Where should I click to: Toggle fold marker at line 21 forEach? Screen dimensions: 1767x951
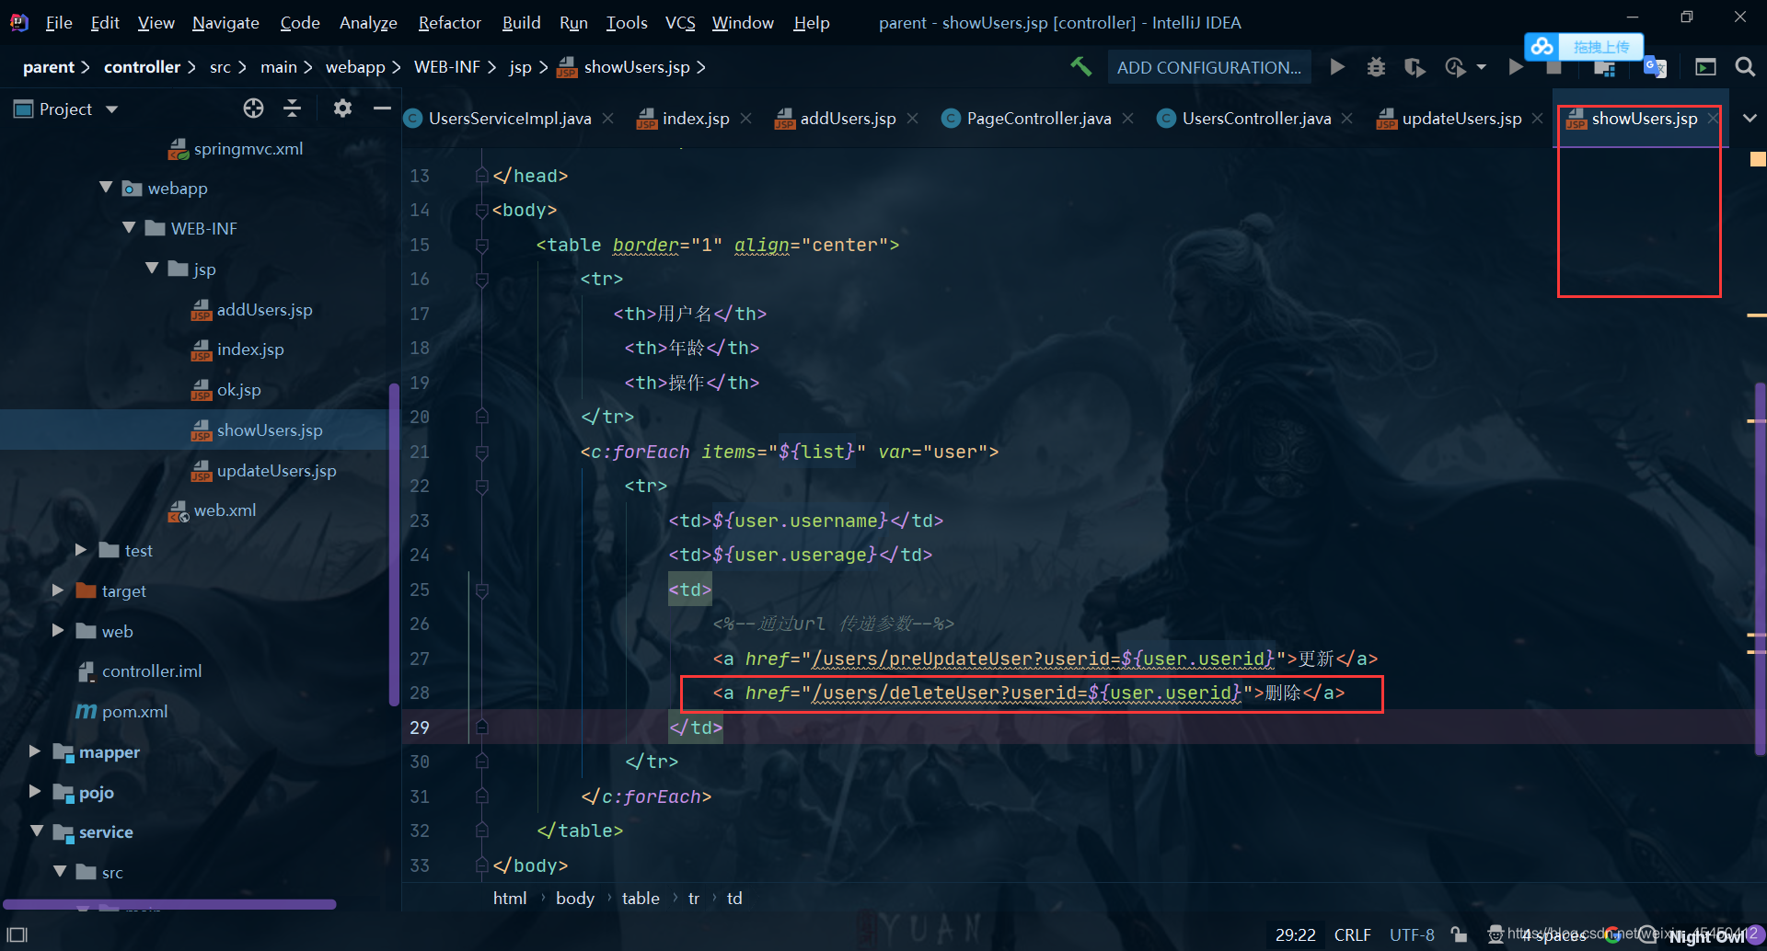point(481,452)
